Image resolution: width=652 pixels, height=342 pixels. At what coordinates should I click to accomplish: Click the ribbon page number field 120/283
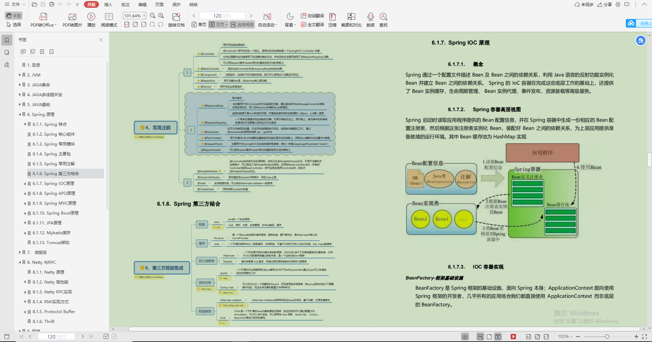tap(222, 16)
